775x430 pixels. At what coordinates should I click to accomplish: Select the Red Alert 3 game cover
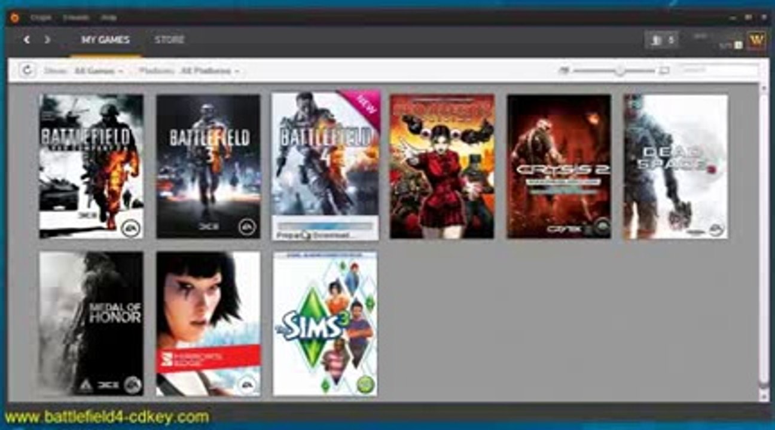click(442, 166)
